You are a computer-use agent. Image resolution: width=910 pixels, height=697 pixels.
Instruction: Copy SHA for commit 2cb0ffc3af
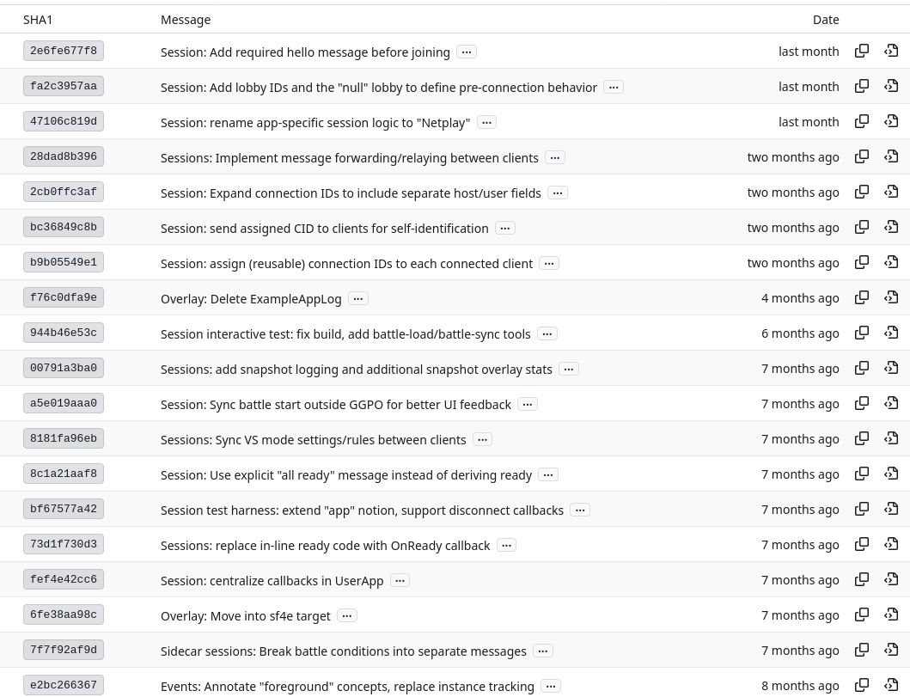click(862, 192)
